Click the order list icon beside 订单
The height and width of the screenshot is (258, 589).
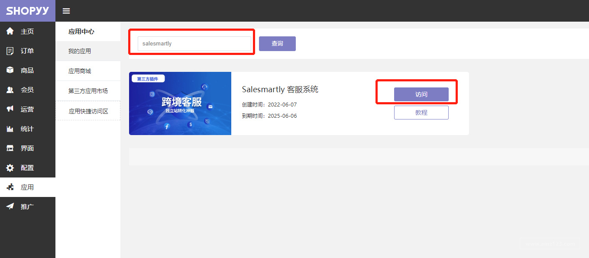[x=10, y=51]
